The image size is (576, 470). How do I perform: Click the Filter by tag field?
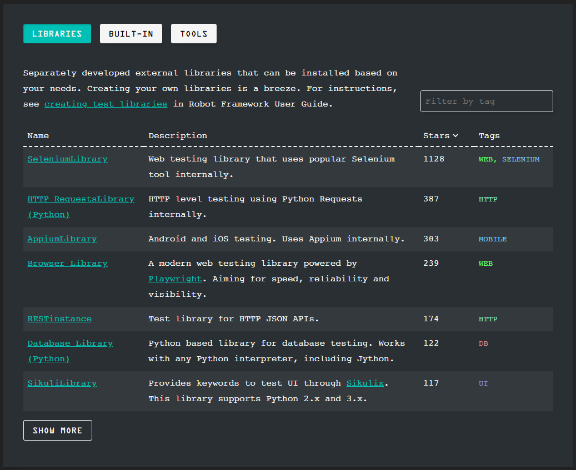487,101
